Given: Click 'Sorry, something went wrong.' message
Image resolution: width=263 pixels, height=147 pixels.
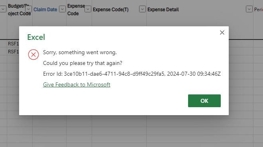Looking at the screenshot, I should point(80,52).
